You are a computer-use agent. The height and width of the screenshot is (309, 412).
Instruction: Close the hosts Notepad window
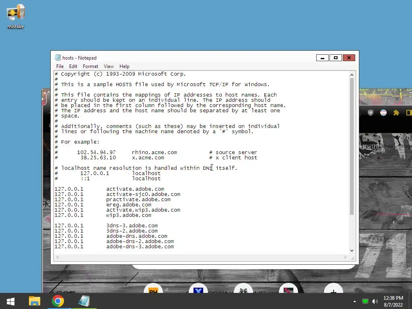tap(349, 58)
